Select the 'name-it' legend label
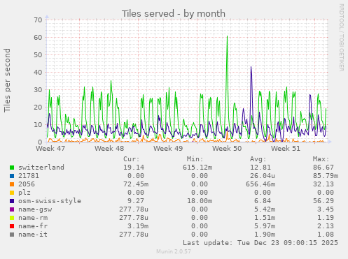 pyautogui.click(x=33, y=235)
